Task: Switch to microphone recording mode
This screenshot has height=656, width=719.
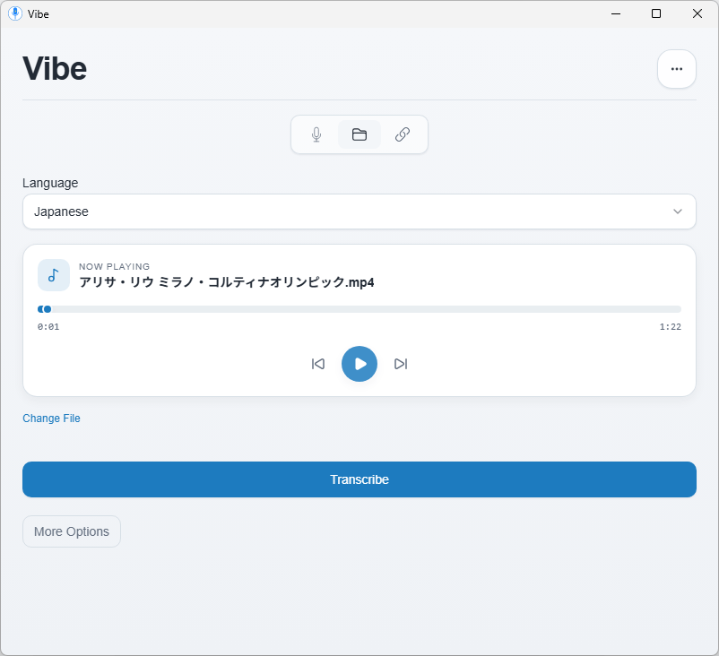Action: click(316, 134)
